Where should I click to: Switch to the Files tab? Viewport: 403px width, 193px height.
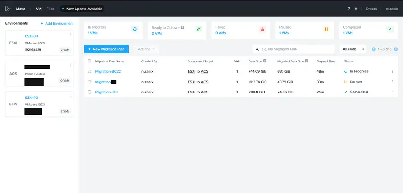pyautogui.click(x=50, y=9)
